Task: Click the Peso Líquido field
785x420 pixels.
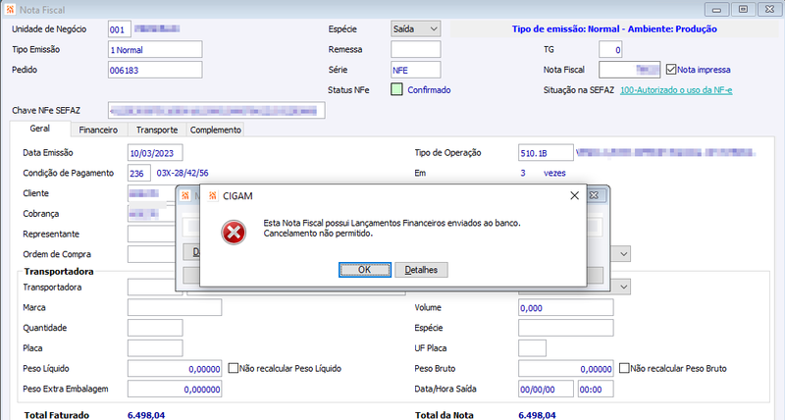Action: pos(175,368)
